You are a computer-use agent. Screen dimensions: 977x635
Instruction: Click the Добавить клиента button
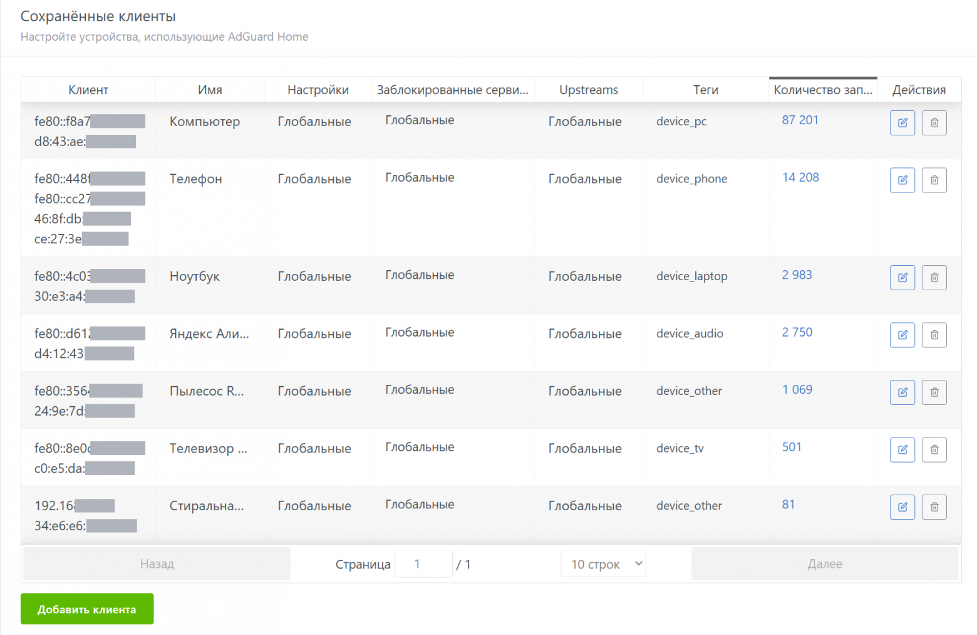point(87,609)
